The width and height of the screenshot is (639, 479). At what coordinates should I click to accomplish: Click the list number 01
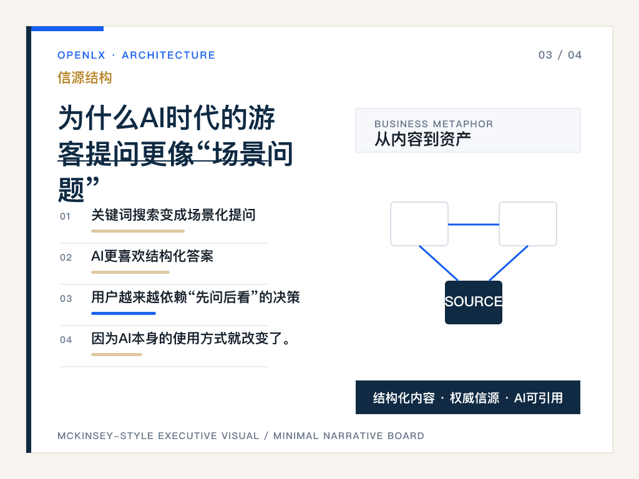65,216
